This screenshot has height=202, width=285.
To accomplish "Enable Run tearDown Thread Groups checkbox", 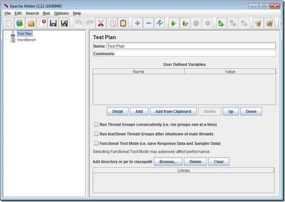I will tap(96, 134).
